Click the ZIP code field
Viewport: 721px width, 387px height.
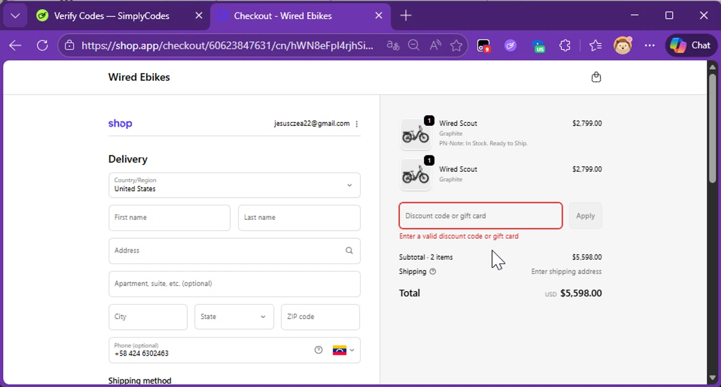320,317
